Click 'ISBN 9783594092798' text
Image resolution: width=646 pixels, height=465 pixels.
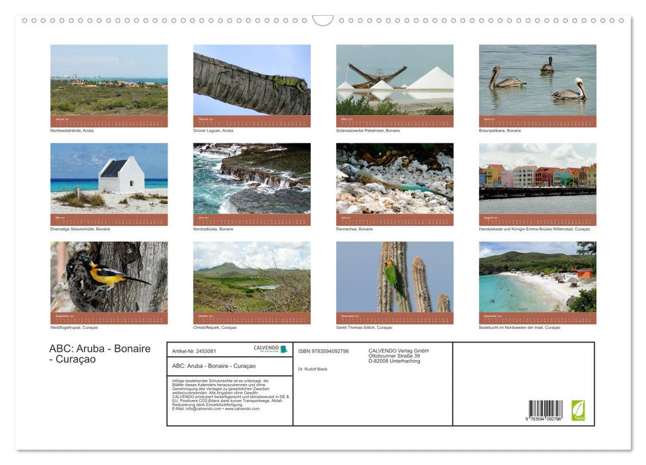pos(323,351)
